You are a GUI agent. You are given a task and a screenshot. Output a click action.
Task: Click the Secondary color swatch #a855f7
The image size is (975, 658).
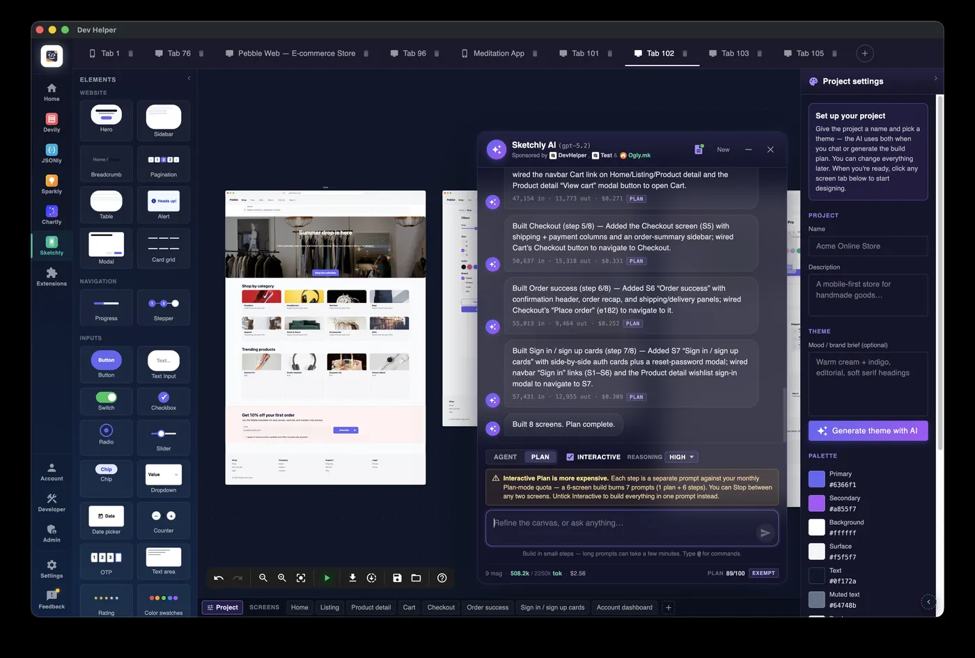pos(816,503)
